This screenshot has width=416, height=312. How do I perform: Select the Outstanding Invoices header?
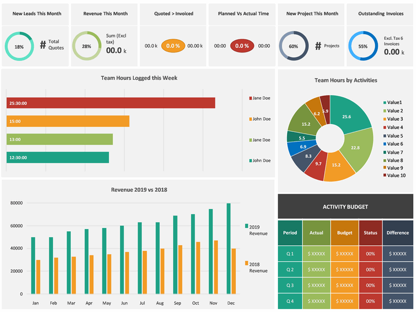pyautogui.click(x=381, y=13)
